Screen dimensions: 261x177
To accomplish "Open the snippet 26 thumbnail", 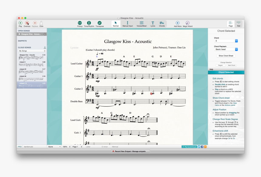I will (x=32, y=78).
